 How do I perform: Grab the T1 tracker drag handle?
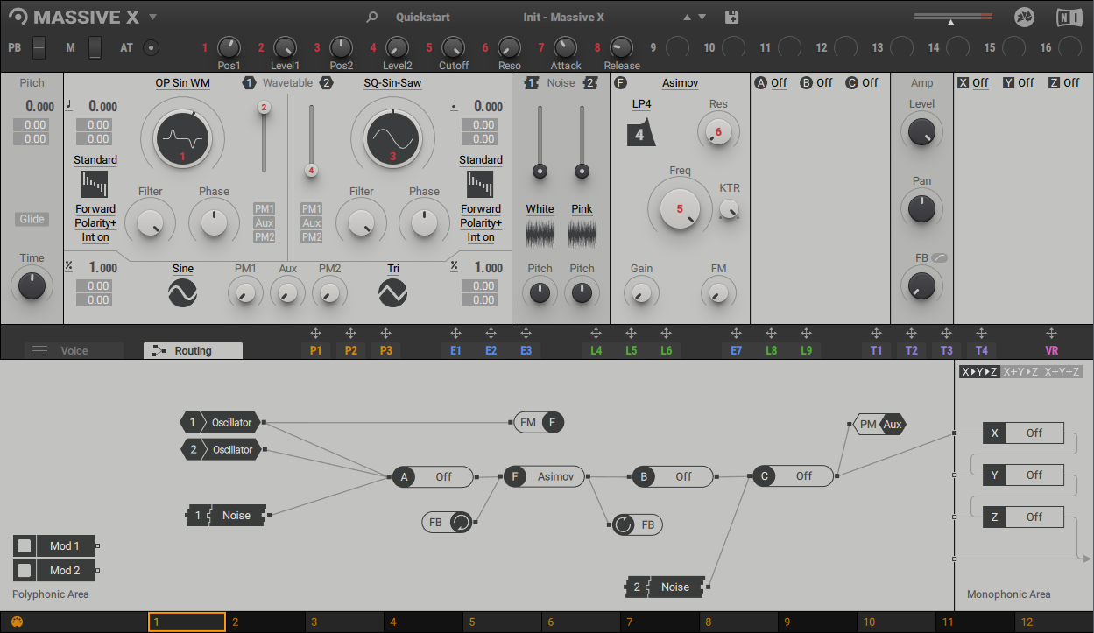[x=876, y=334]
